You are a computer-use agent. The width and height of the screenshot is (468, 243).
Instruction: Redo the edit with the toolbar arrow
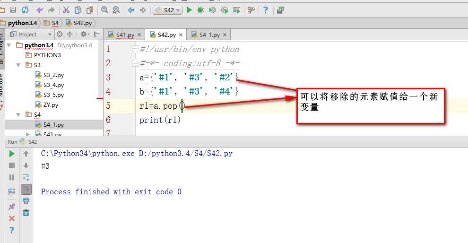[52, 10]
